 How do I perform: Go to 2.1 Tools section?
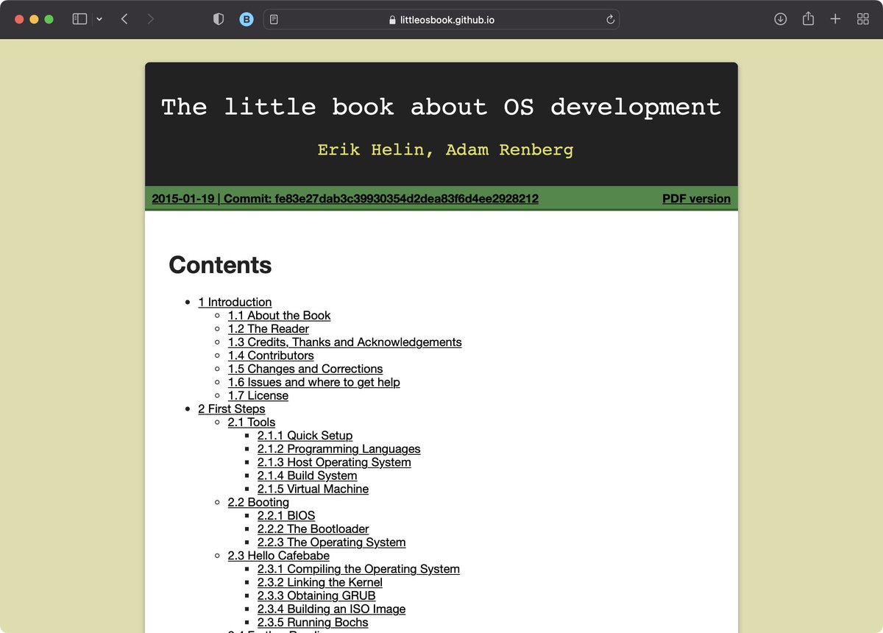[251, 422]
